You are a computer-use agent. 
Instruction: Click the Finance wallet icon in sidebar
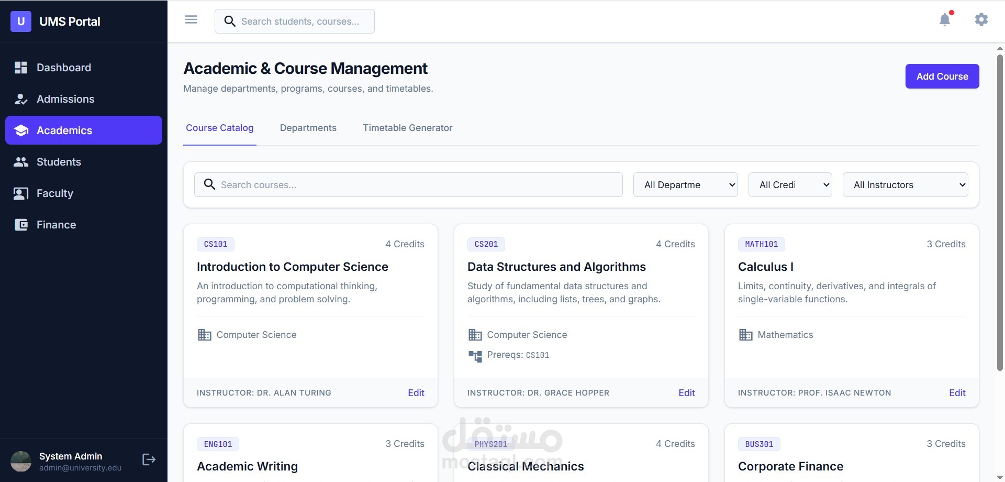21,225
